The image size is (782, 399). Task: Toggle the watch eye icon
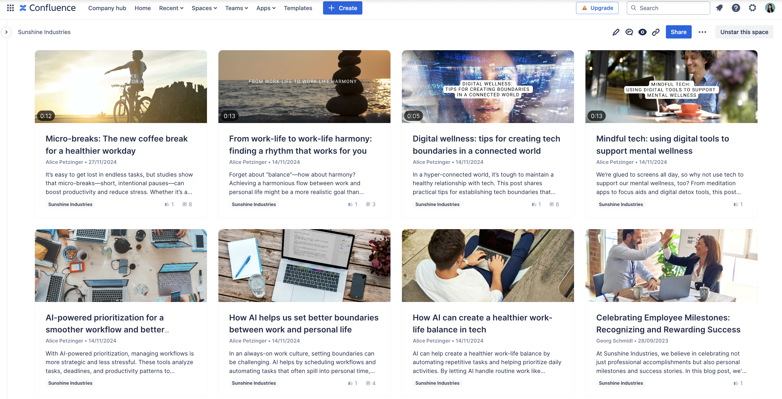pyautogui.click(x=642, y=32)
